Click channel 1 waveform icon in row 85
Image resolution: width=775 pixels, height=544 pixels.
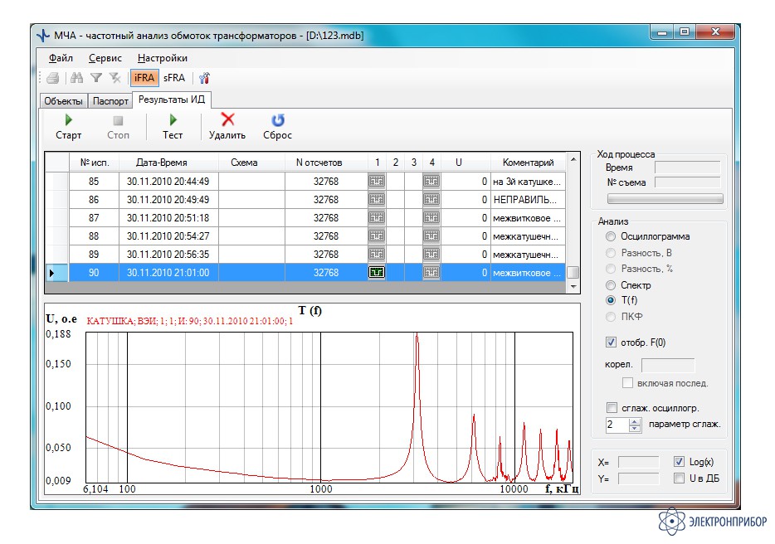coord(377,182)
